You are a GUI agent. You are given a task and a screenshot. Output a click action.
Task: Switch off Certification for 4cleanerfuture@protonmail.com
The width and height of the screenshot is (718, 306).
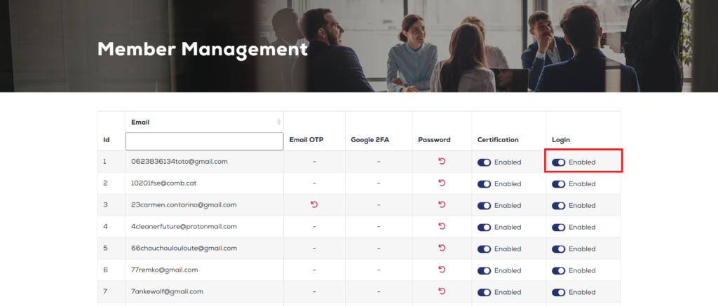pos(484,228)
